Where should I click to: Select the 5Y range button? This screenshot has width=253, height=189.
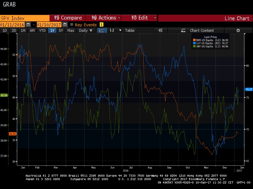point(61,30)
